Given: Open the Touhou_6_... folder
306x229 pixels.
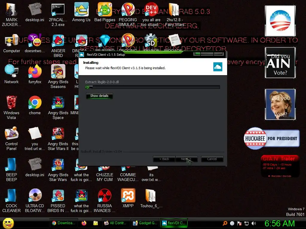Looking at the screenshot, I should coord(151,198).
